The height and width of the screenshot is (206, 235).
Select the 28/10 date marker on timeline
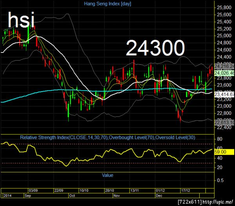[x=109, y=191]
